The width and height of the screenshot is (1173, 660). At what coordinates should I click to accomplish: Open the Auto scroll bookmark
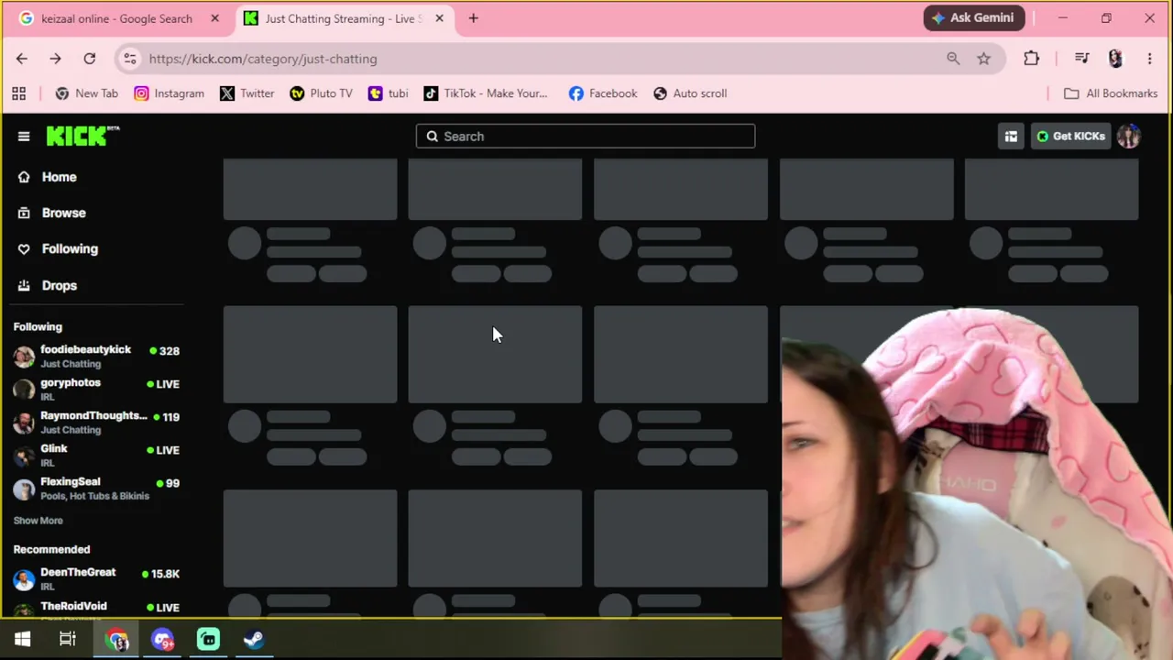(689, 93)
